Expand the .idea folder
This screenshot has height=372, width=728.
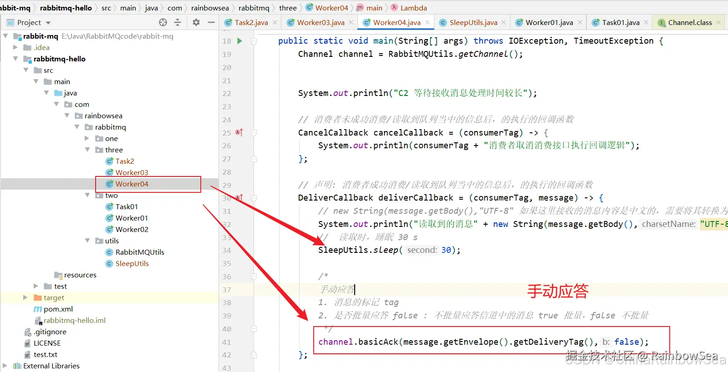point(15,47)
